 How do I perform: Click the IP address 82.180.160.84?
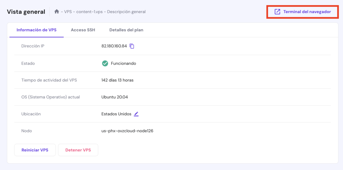click(x=114, y=46)
